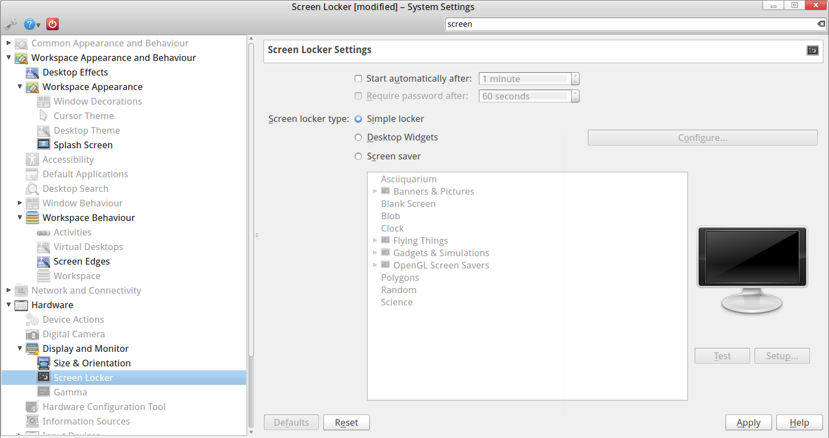Select the Screen saver radio button
Screen dimensions: 829x438
(359, 157)
